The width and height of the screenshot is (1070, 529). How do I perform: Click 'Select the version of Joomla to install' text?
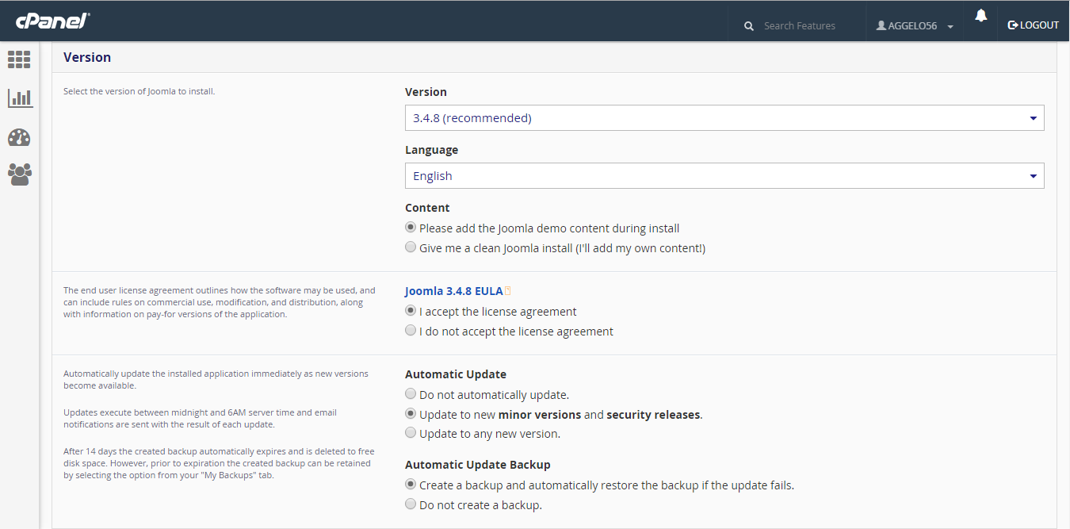[x=139, y=91]
